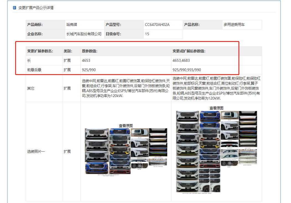The image size is (291, 203).
Task: Click the 原参数值: column header
Action: click(x=126, y=51)
